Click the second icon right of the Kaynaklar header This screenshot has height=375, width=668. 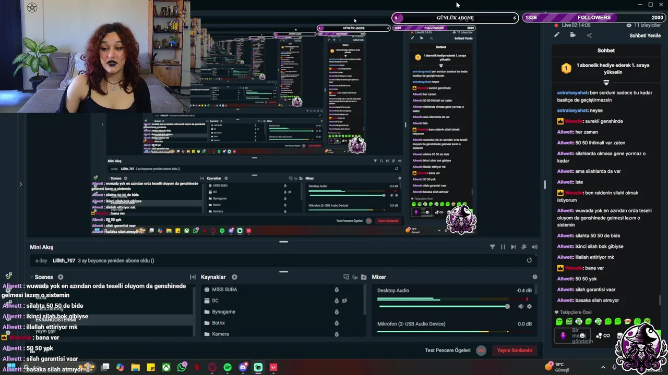[x=355, y=277]
